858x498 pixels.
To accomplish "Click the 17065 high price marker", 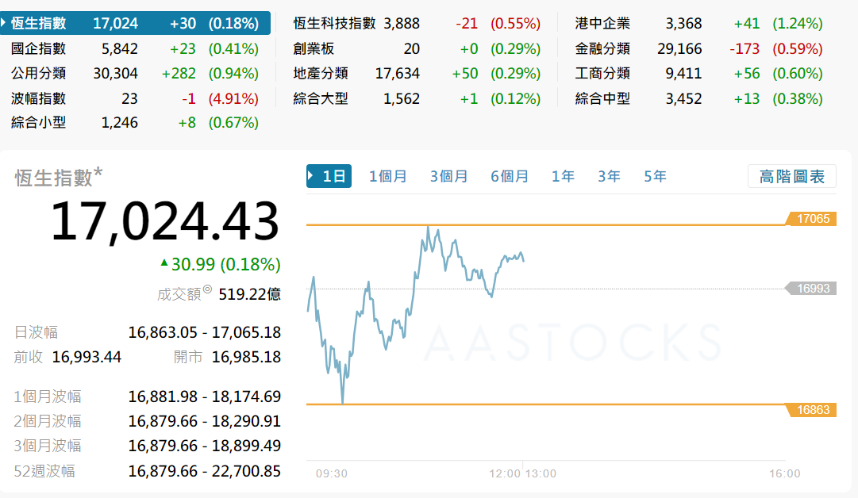I will click(812, 218).
